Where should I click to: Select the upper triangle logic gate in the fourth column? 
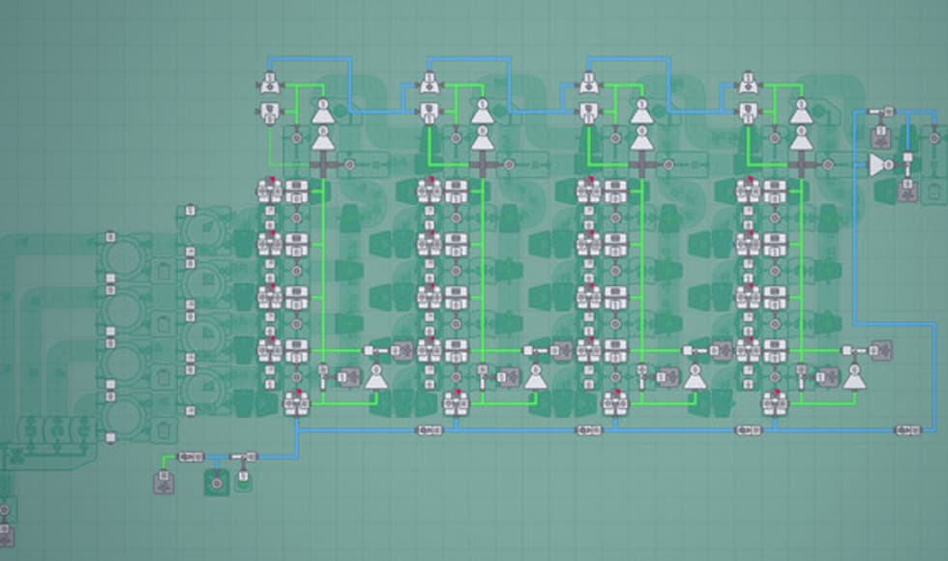click(802, 112)
